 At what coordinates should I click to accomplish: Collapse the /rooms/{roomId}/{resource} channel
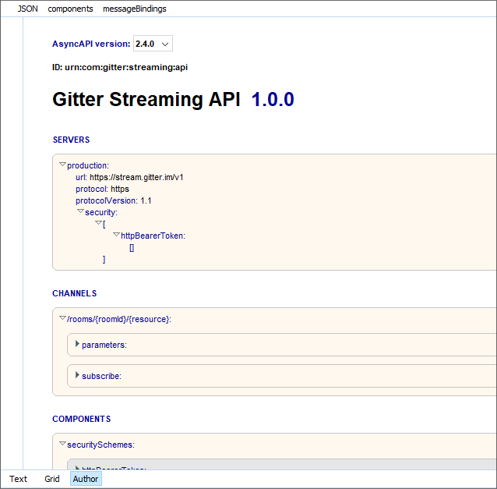pyautogui.click(x=62, y=318)
